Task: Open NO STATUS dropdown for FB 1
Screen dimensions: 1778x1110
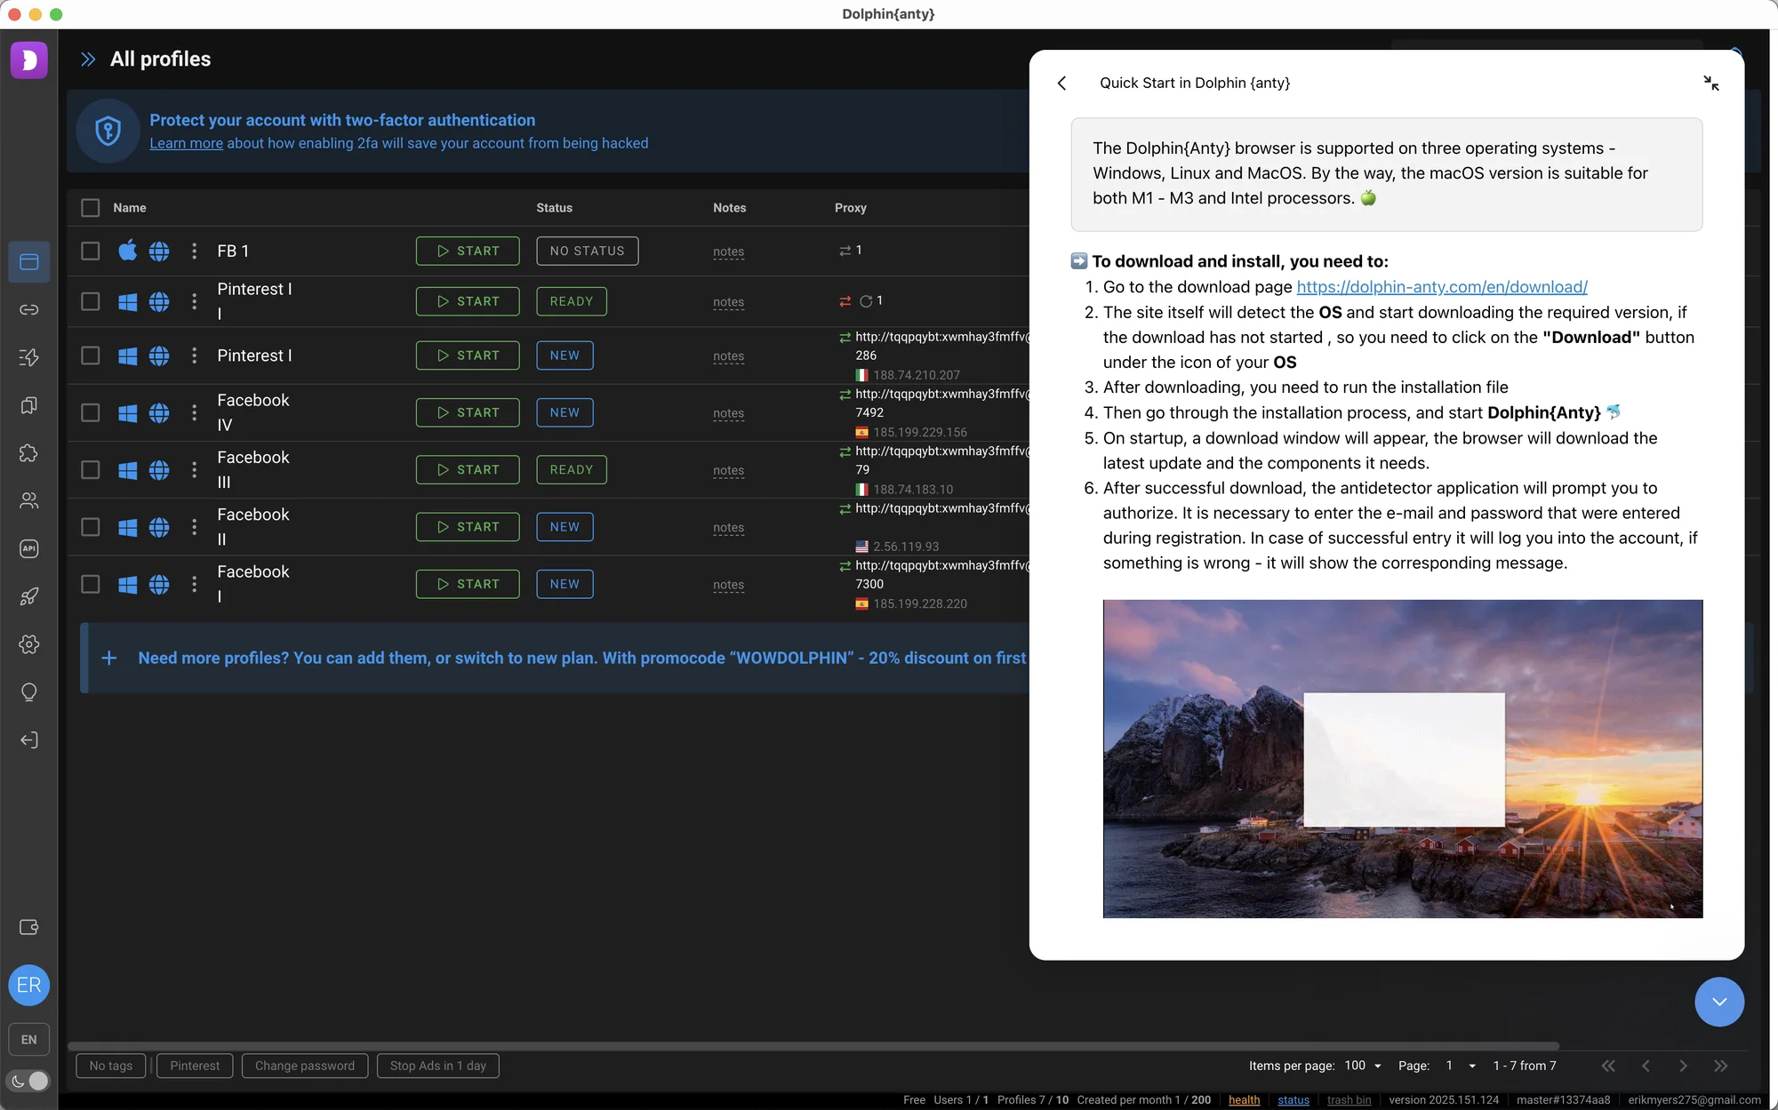Action: click(x=587, y=251)
